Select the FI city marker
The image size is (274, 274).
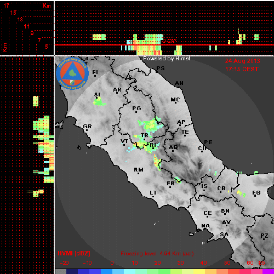point(95,76)
